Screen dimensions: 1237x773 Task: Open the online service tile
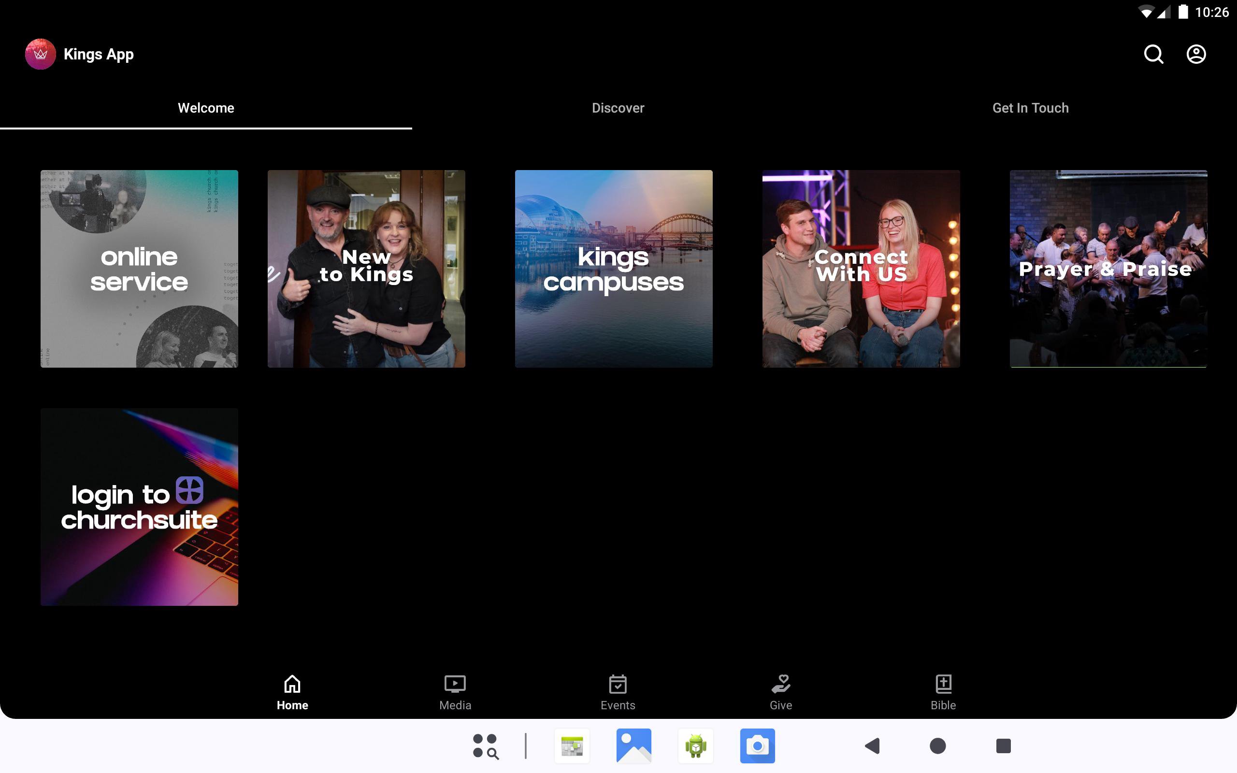[139, 269]
